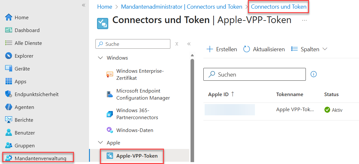Clear the menu search with X
Screen dimensions: 359x164
coord(176,44)
